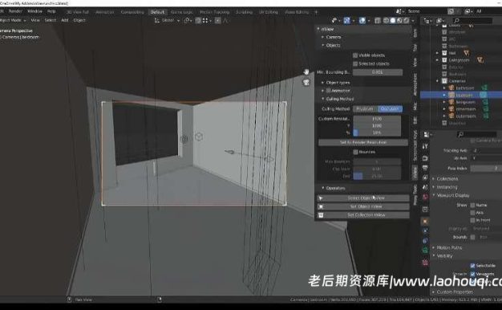Open the Tool properties tab icon
This screenshot has height=310, width=502.
[425, 146]
